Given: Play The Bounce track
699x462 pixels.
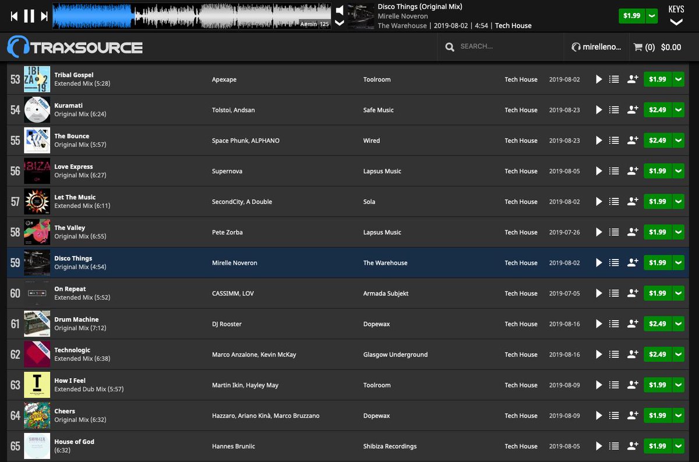Looking at the screenshot, I should 599,140.
